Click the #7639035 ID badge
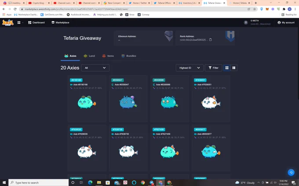This screenshot has width=299, height=186. [x=76, y=130]
